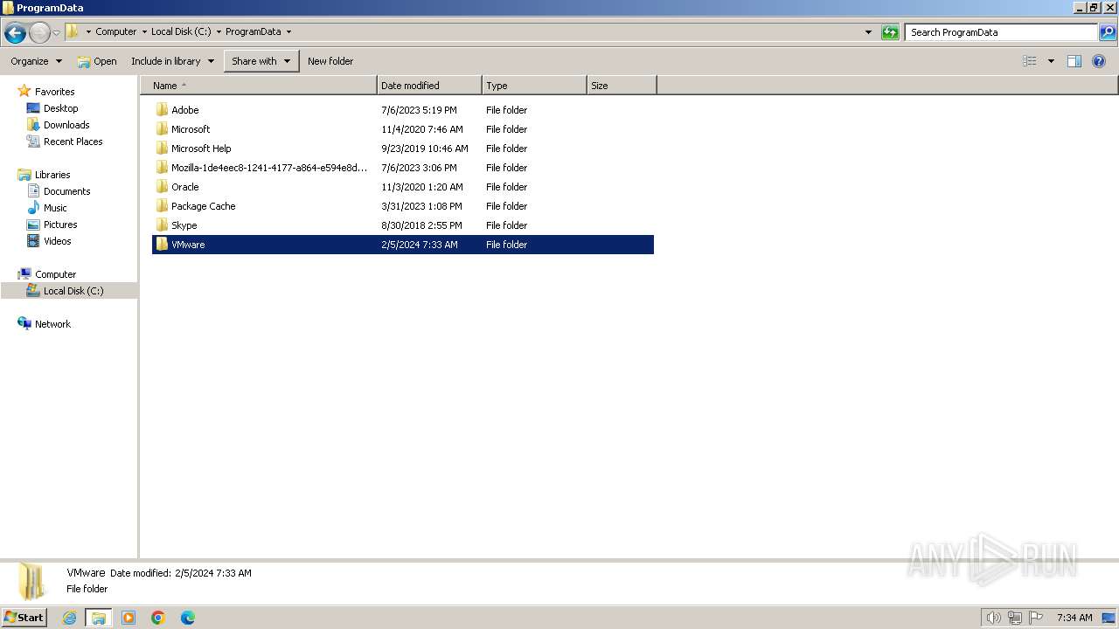Select date 11/4/2020 7:46 AM cell

pos(422,129)
